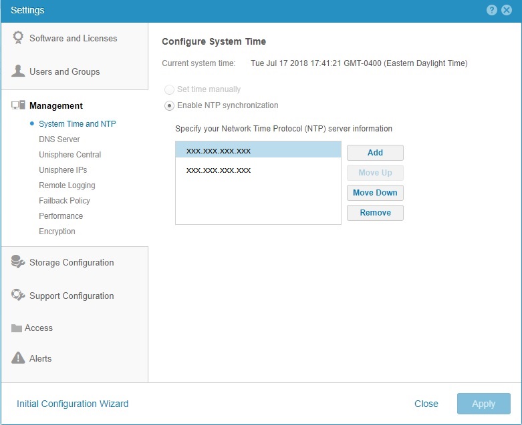Expand the Support Configuration section
The width and height of the screenshot is (522, 425).
[x=72, y=296]
